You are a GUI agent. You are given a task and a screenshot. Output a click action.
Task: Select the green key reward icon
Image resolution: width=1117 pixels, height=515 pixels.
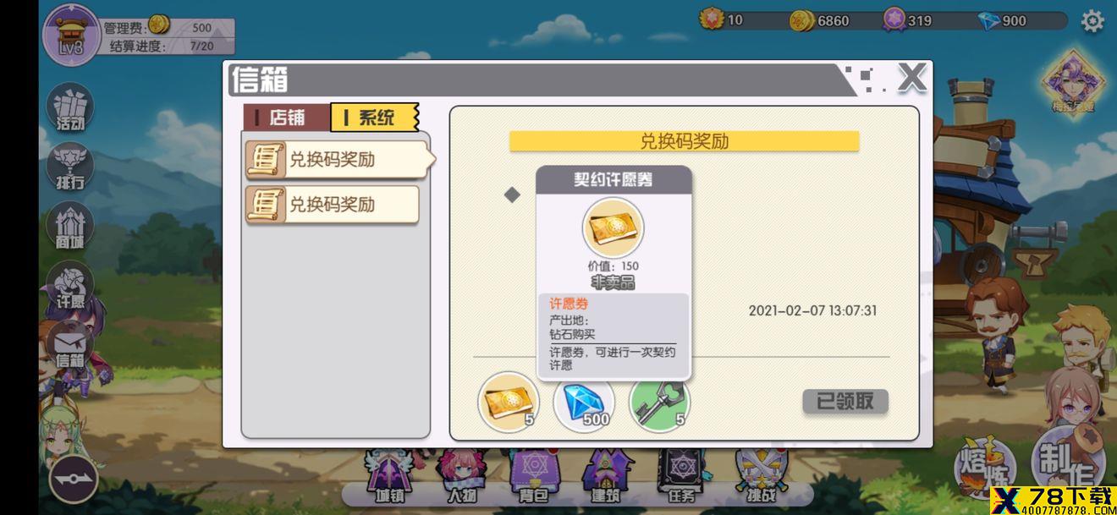click(x=659, y=402)
